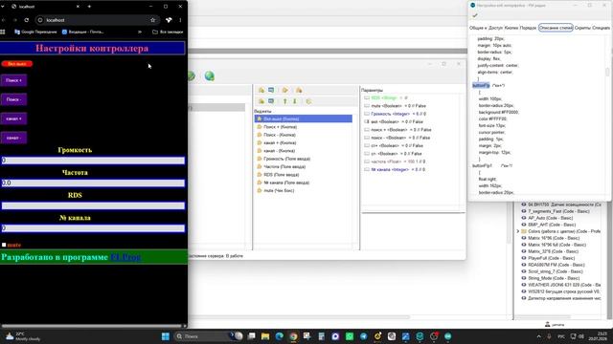Select 7_segments_Fast (Code - Basic) item
613x344 pixels.
coord(556,211)
